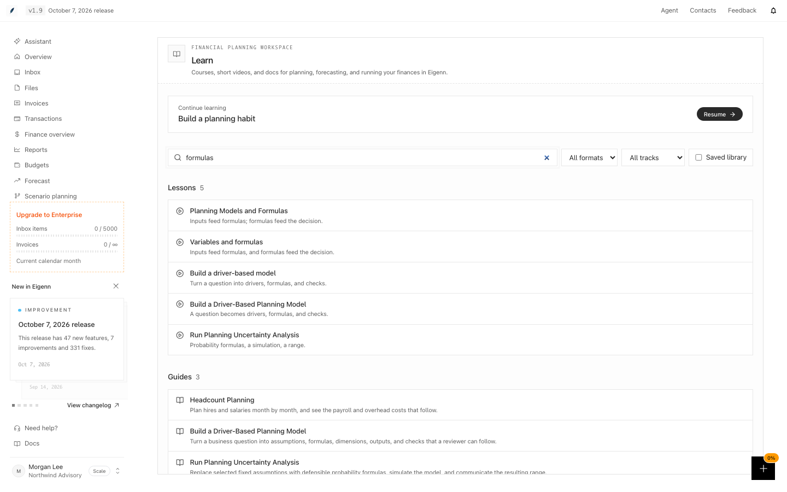Click the Build a planning habit title
The image size is (787, 492).
tap(216, 119)
